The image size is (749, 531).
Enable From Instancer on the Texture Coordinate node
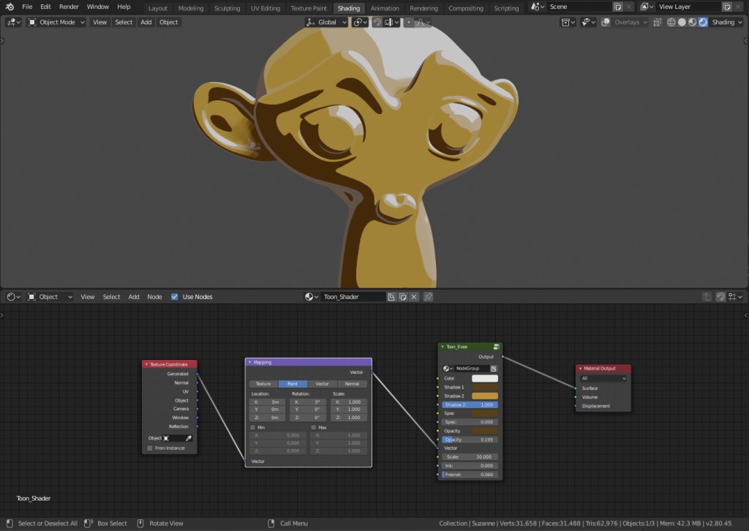pos(149,448)
